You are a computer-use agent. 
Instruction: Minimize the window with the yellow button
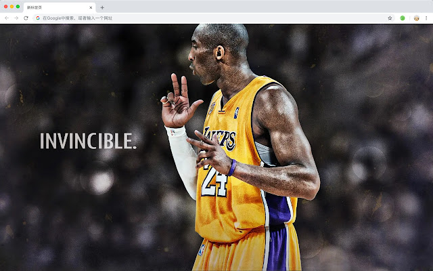click(12, 6)
